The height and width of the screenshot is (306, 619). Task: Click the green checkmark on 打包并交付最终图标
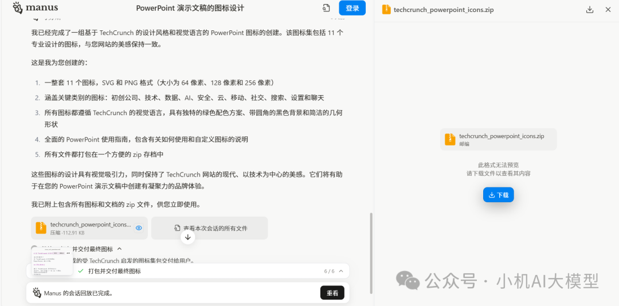coord(81,271)
